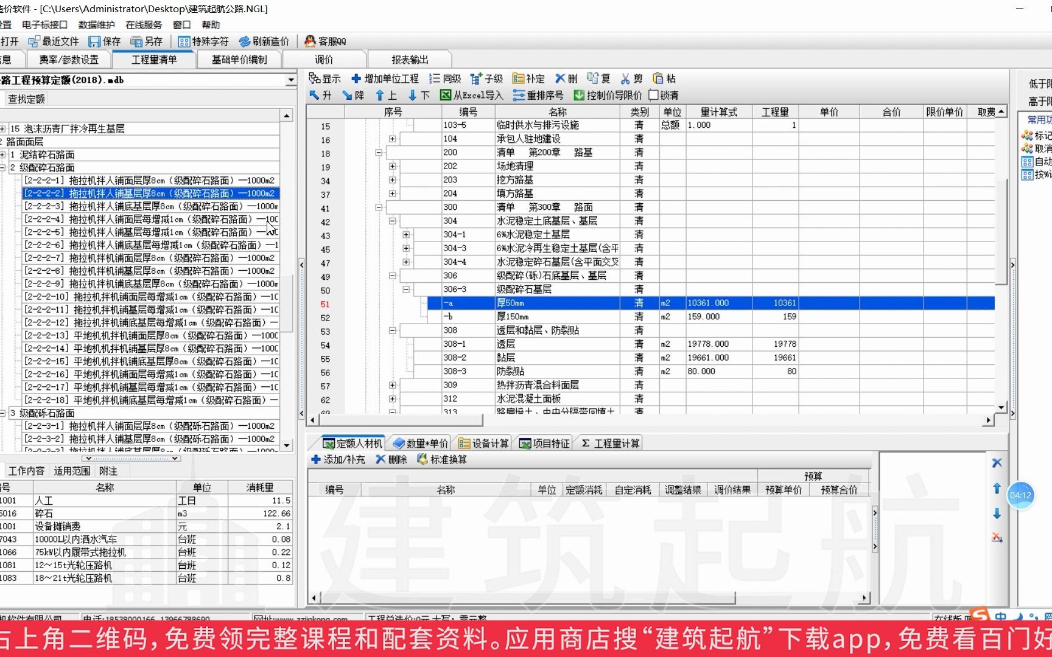This screenshot has width=1052, height=657.
Task: Collapse row 306 级配碎(砾)石底基层
Action: 392,276
